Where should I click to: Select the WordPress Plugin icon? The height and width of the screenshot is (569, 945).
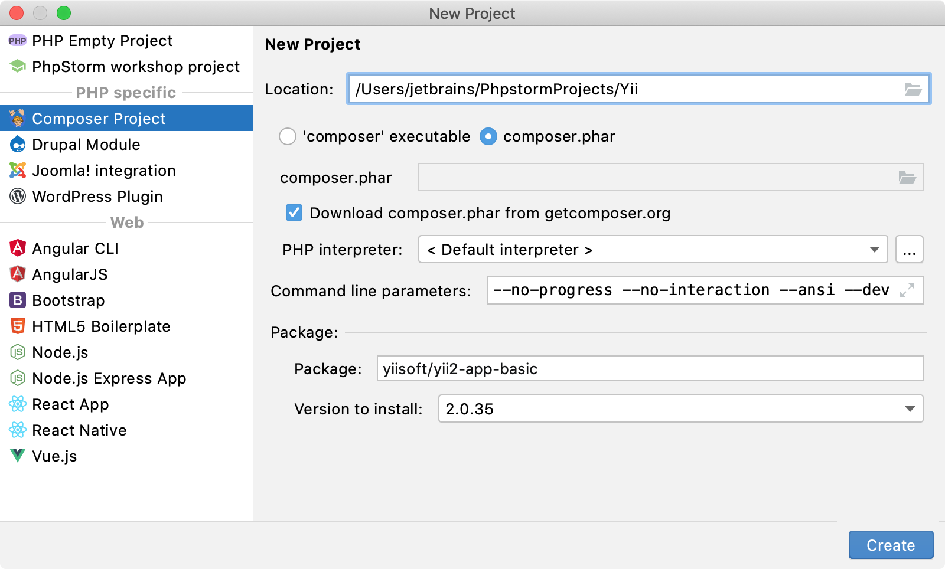[18, 197]
